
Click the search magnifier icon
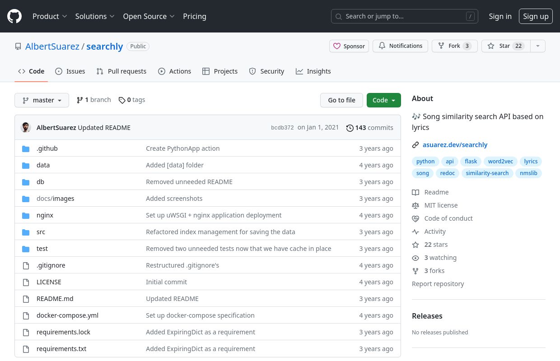point(339,16)
